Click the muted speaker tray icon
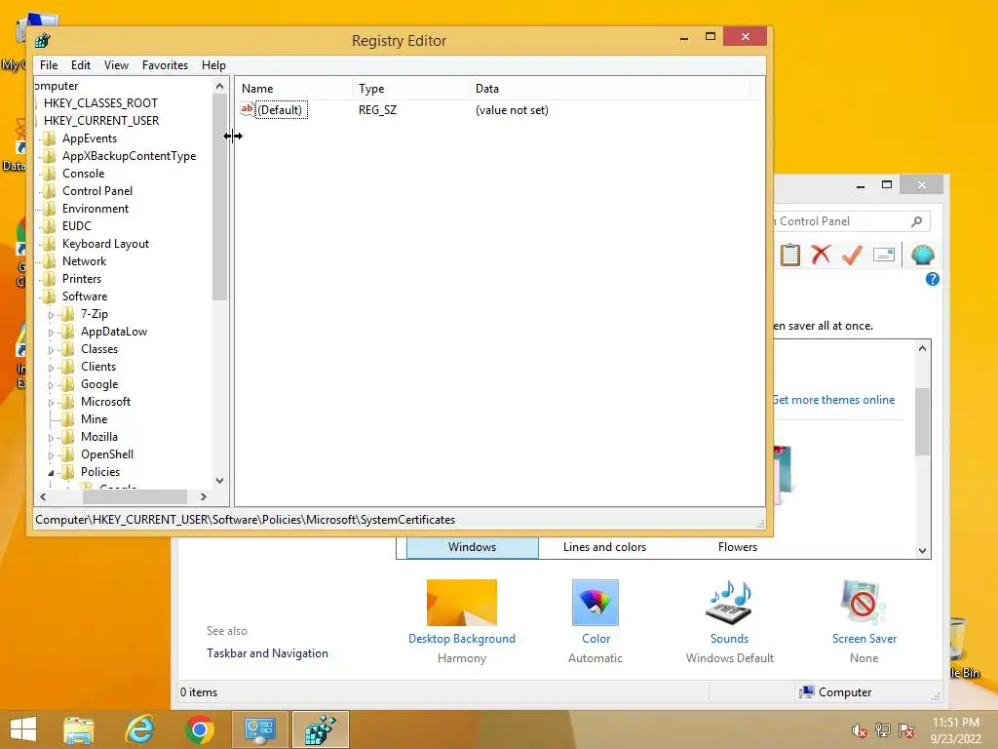 (860, 730)
